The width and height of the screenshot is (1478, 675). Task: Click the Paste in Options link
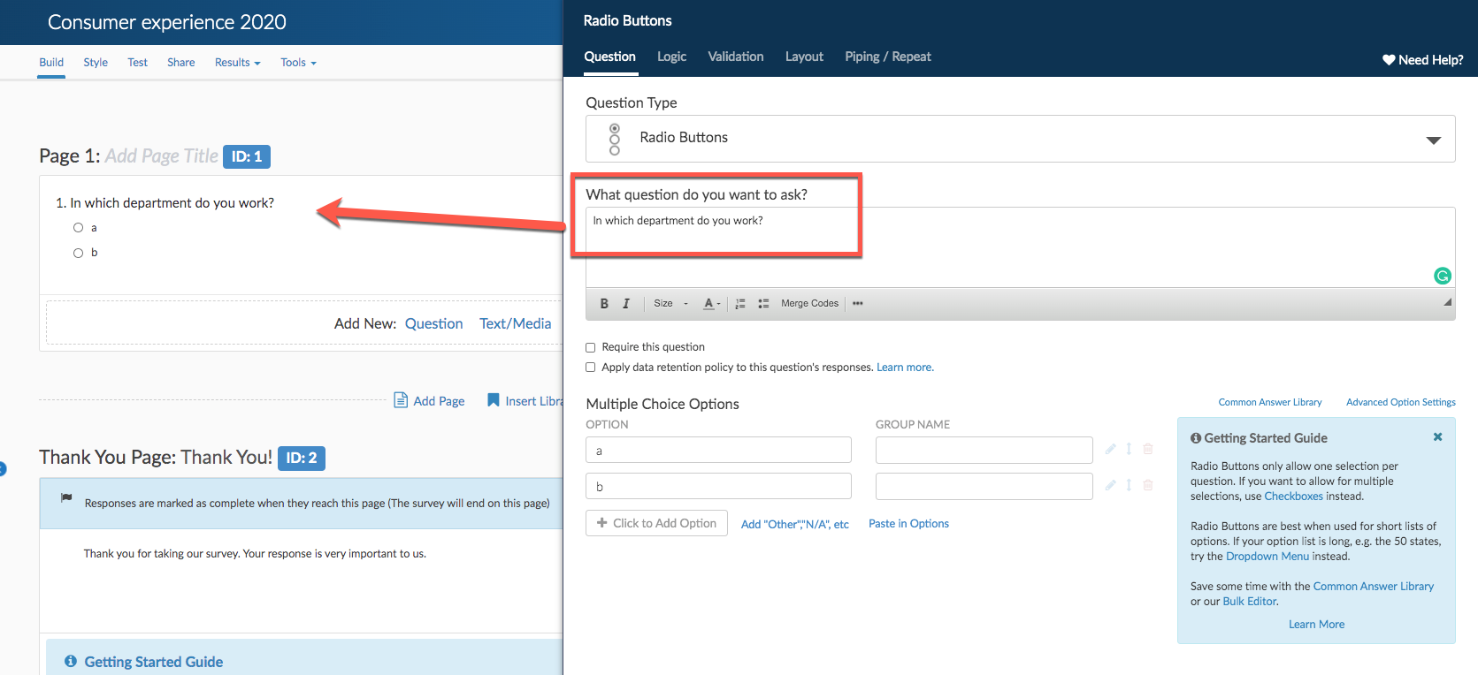(x=908, y=523)
